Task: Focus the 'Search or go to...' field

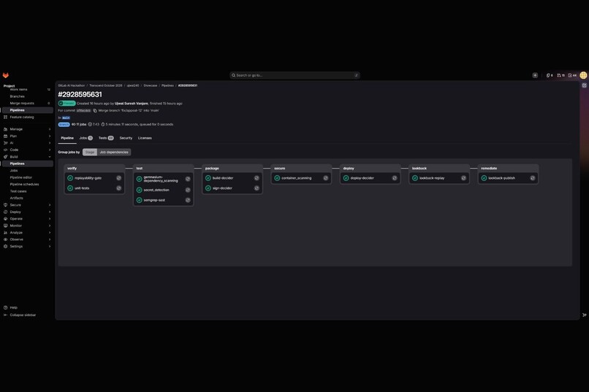Action: coord(295,75)
